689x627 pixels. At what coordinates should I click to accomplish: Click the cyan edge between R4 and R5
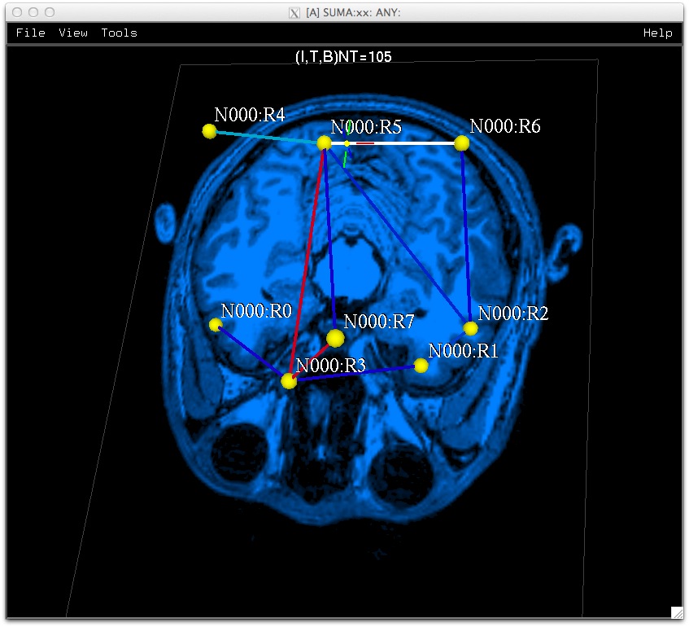pos(264,137)
